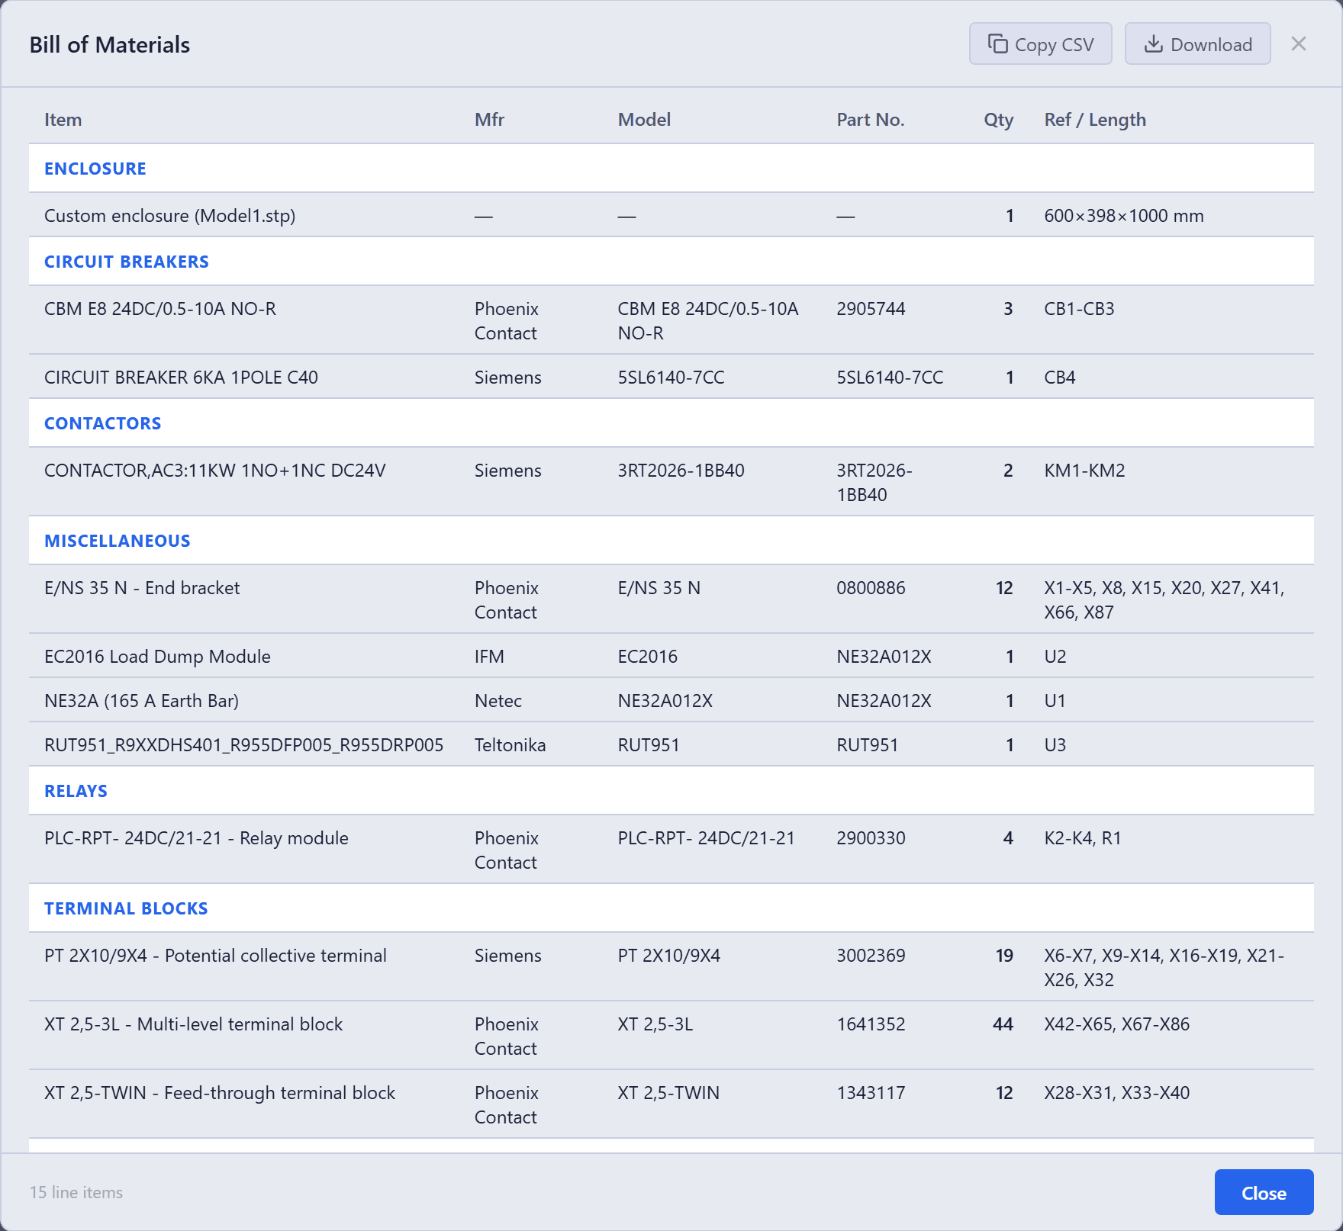Viewport: 1343px width, 1231px height.
Task: Click NE32A (165 A Earth Bar) item
Action: 141,701
